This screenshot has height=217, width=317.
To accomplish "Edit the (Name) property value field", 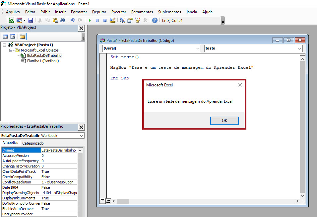I will (x=59, y=150).
